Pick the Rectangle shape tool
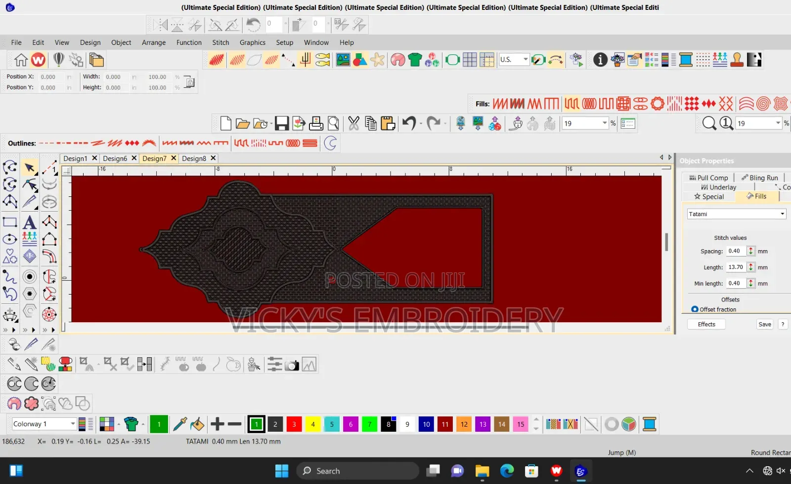Image resolution: width=791 pixels, height=484 pixels. click(10, 222)
